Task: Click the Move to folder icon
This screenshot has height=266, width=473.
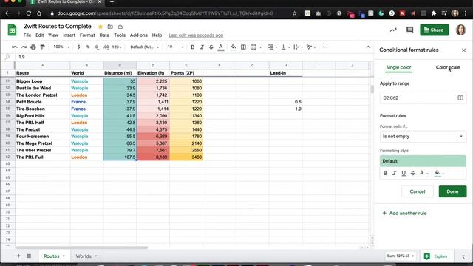Action: click(x=110, y=27)
